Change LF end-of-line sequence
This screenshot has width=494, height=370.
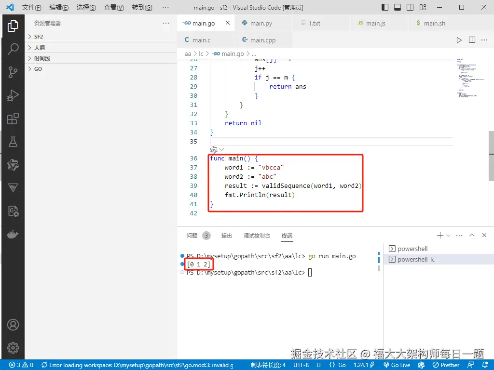319,365
